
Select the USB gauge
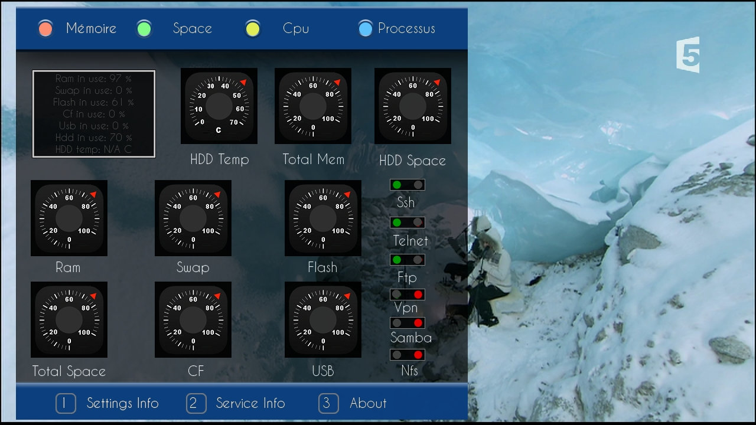pos(323,319)
